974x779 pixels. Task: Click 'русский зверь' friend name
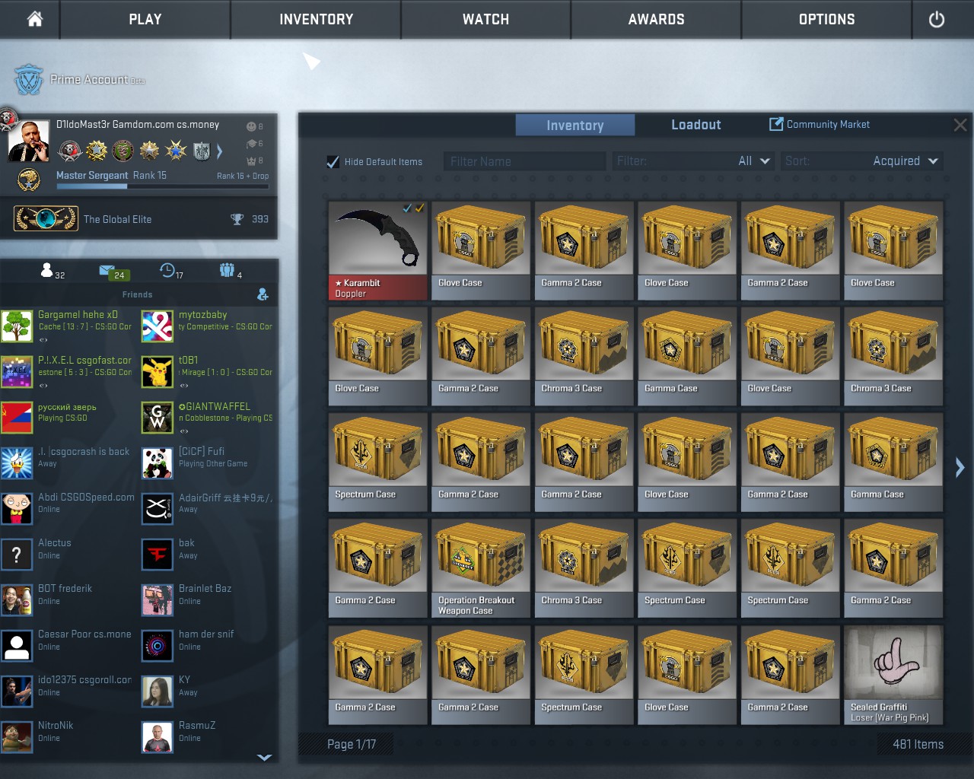click(67, 407)
